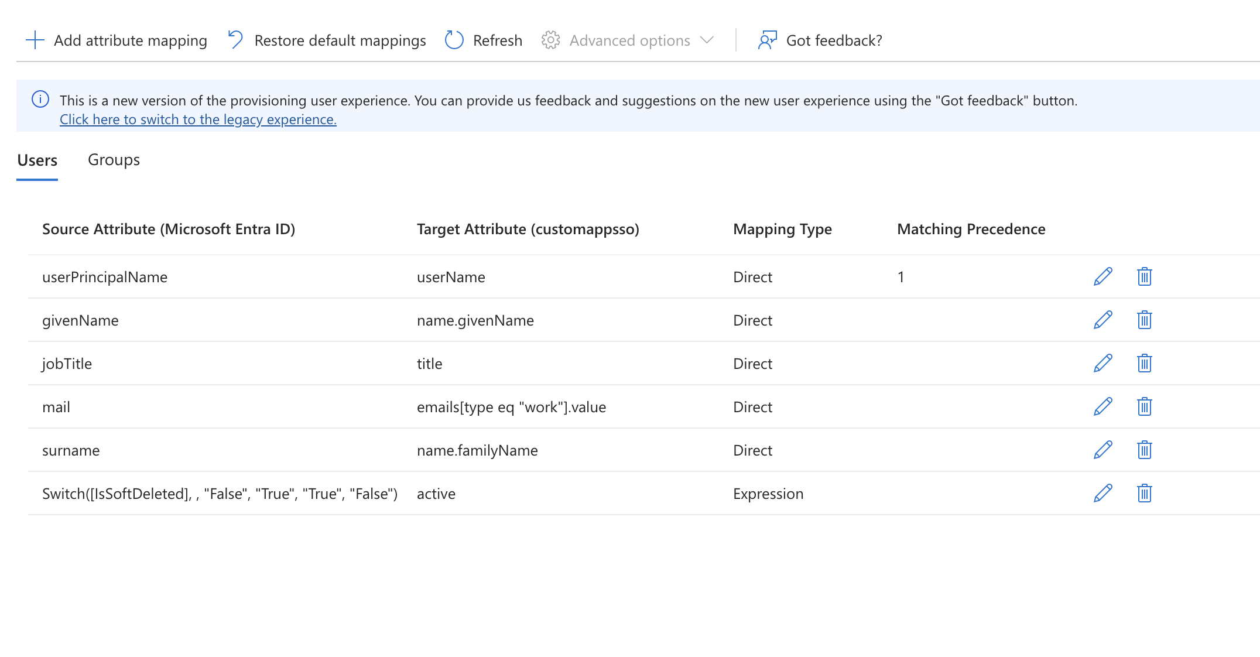Edit the jobTitle mapping pencil icon

click(x=1103, y=363)
